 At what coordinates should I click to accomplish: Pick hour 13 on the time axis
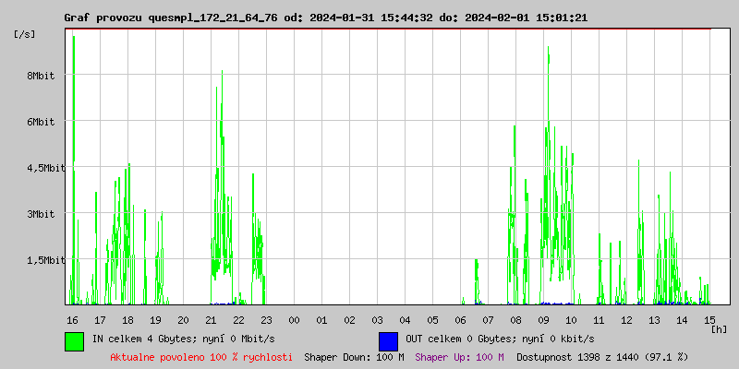coord(654,319)
